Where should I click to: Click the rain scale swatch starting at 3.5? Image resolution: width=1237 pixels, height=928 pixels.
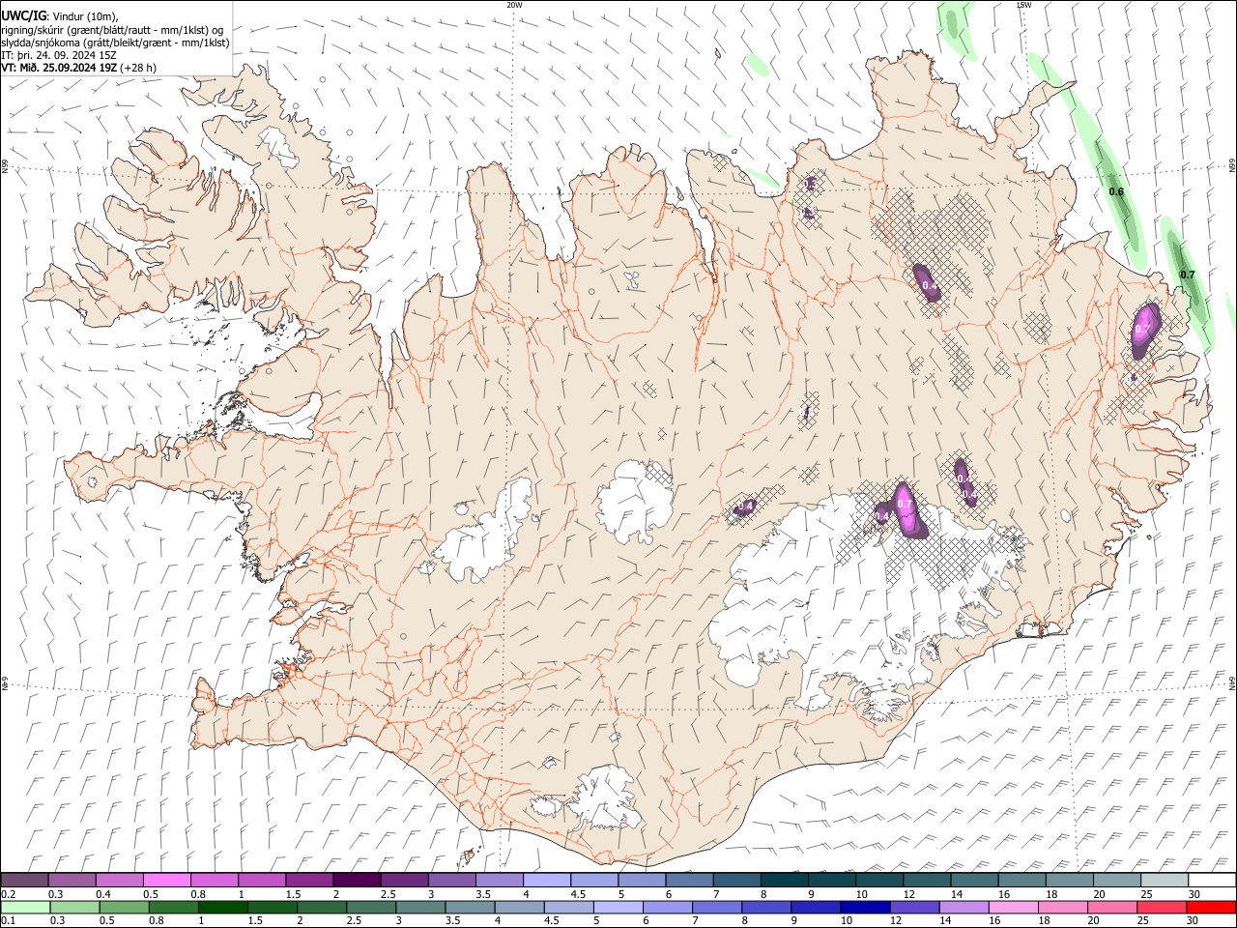coord(471,907)
